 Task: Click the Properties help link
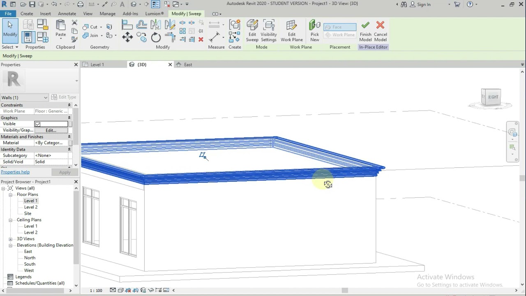click(15, 172)
